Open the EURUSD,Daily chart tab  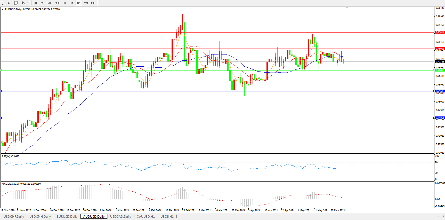click(67, 216)
